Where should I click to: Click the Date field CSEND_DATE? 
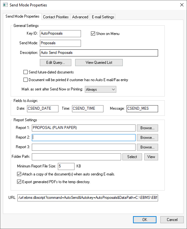[x=43, y=109]
